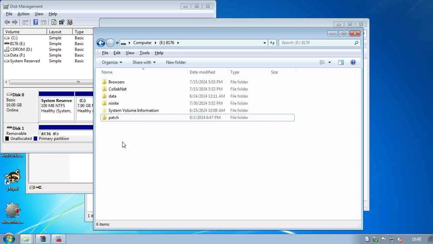Select the CDROM (D:) volume row
433x244 pixels.
coord(48,49)
